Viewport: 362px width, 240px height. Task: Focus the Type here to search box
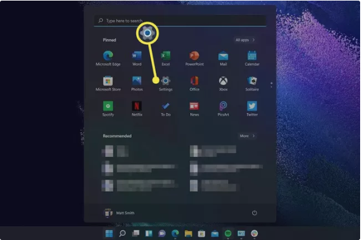tap(180, 21)
